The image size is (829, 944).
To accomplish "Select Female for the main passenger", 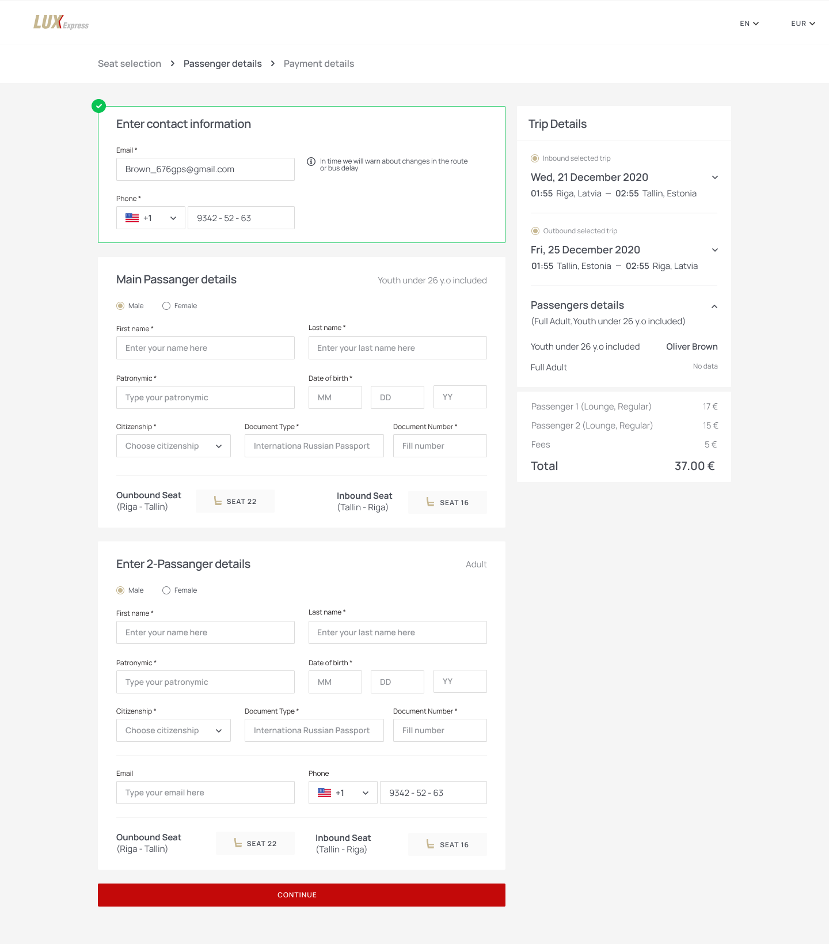I will 166,306.
